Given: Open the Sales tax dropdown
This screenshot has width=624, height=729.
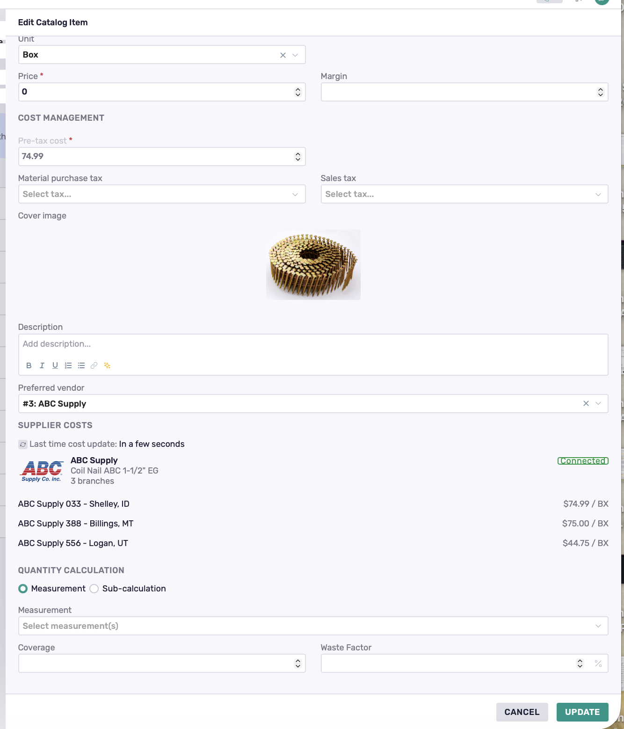Looking at the screenshot, I should (598, 195).
